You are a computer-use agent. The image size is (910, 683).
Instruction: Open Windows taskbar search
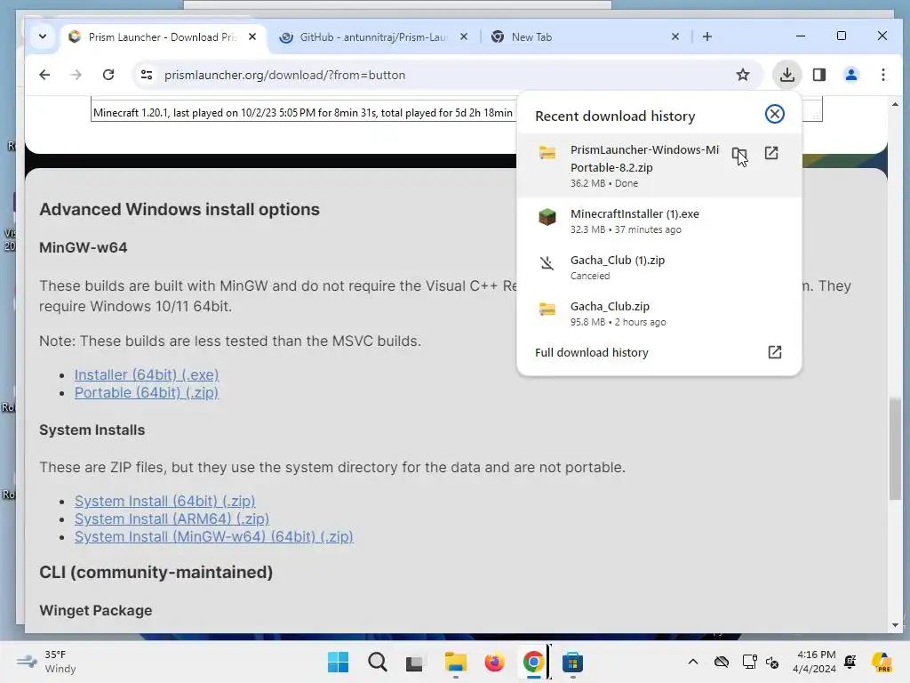(x=377, y=662)
